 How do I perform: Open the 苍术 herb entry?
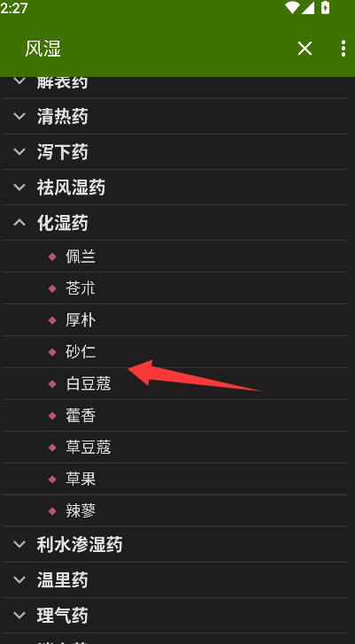tap(174, 288)
